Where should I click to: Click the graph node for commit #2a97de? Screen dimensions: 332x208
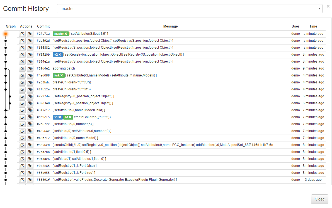coord(10,96)
